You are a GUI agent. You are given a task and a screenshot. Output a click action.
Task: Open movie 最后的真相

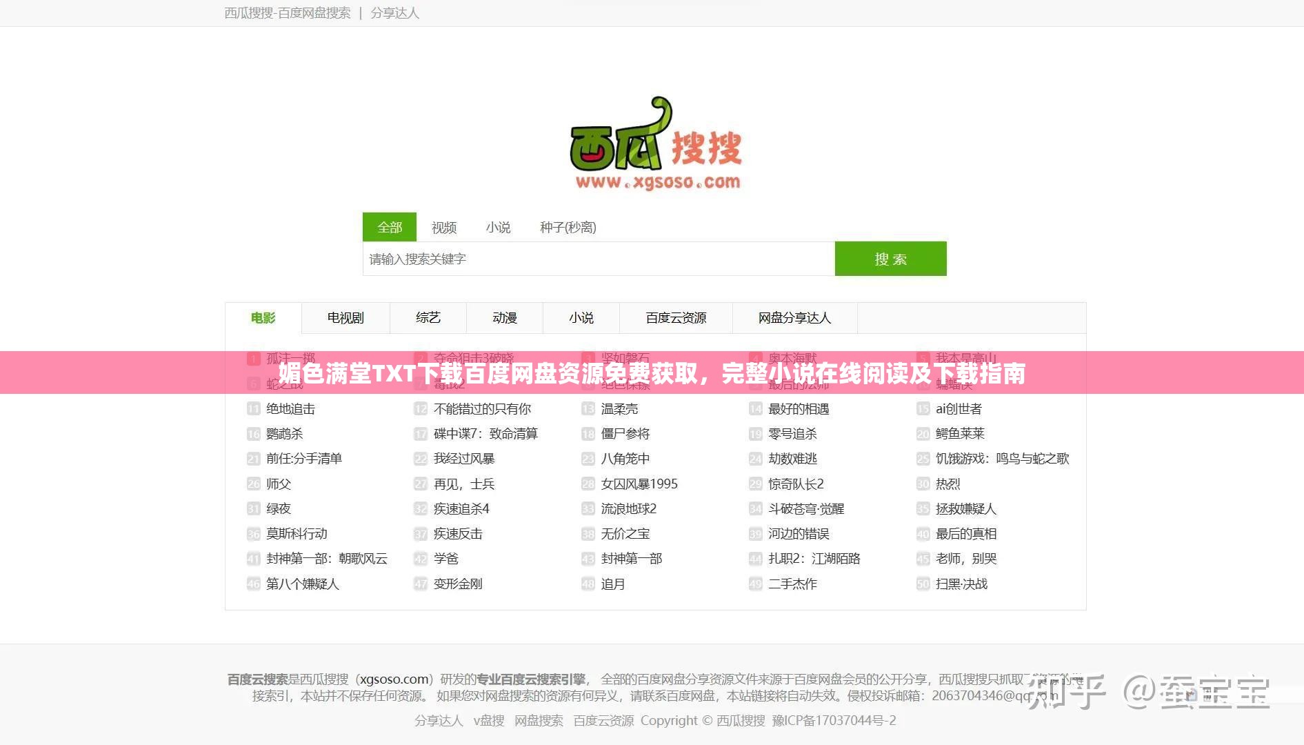click(x=966, y=534)
